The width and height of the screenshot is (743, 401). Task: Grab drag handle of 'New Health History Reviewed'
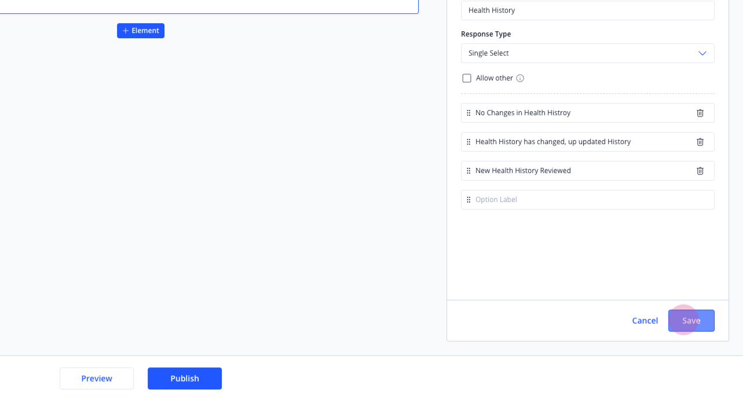(x=469, y=171)
